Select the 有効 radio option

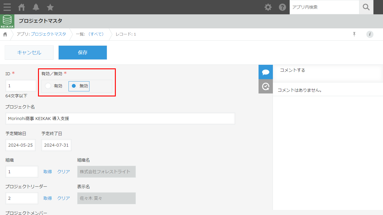pyautogui.click(x=54, y=86)
